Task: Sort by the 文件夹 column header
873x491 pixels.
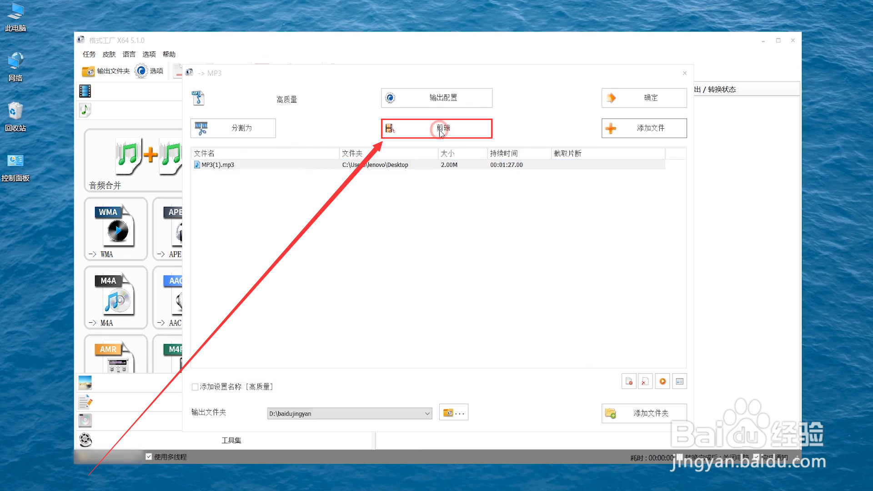Action: (389, 153)
